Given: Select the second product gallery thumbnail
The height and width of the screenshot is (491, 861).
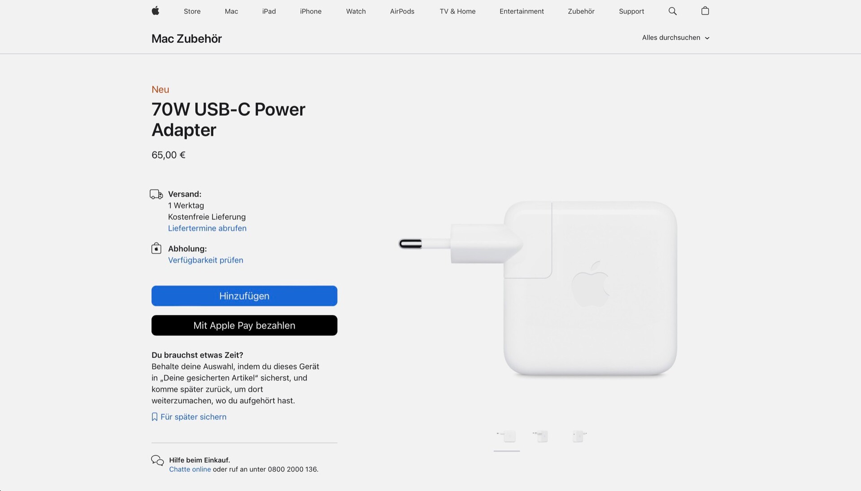Looking at the screenshot, I should coord(541,436).
